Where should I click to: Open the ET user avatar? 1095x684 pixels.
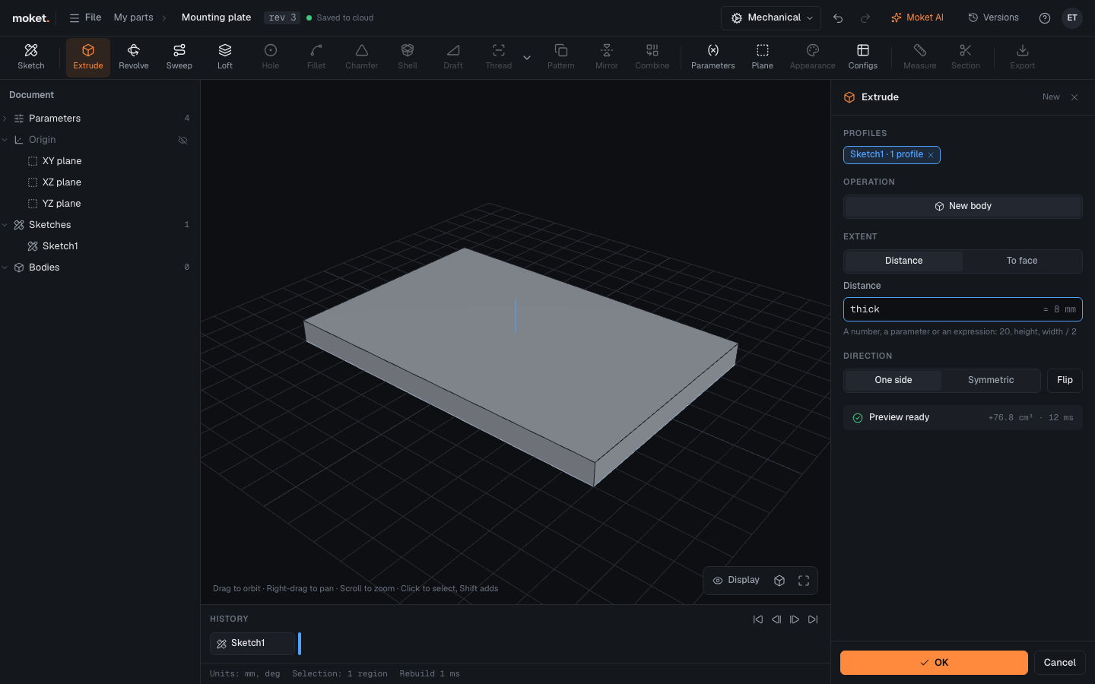(x=1072, y=17)
